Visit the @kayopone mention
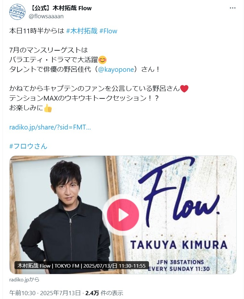The image size is (244, 299). click(x=116, y=69)
